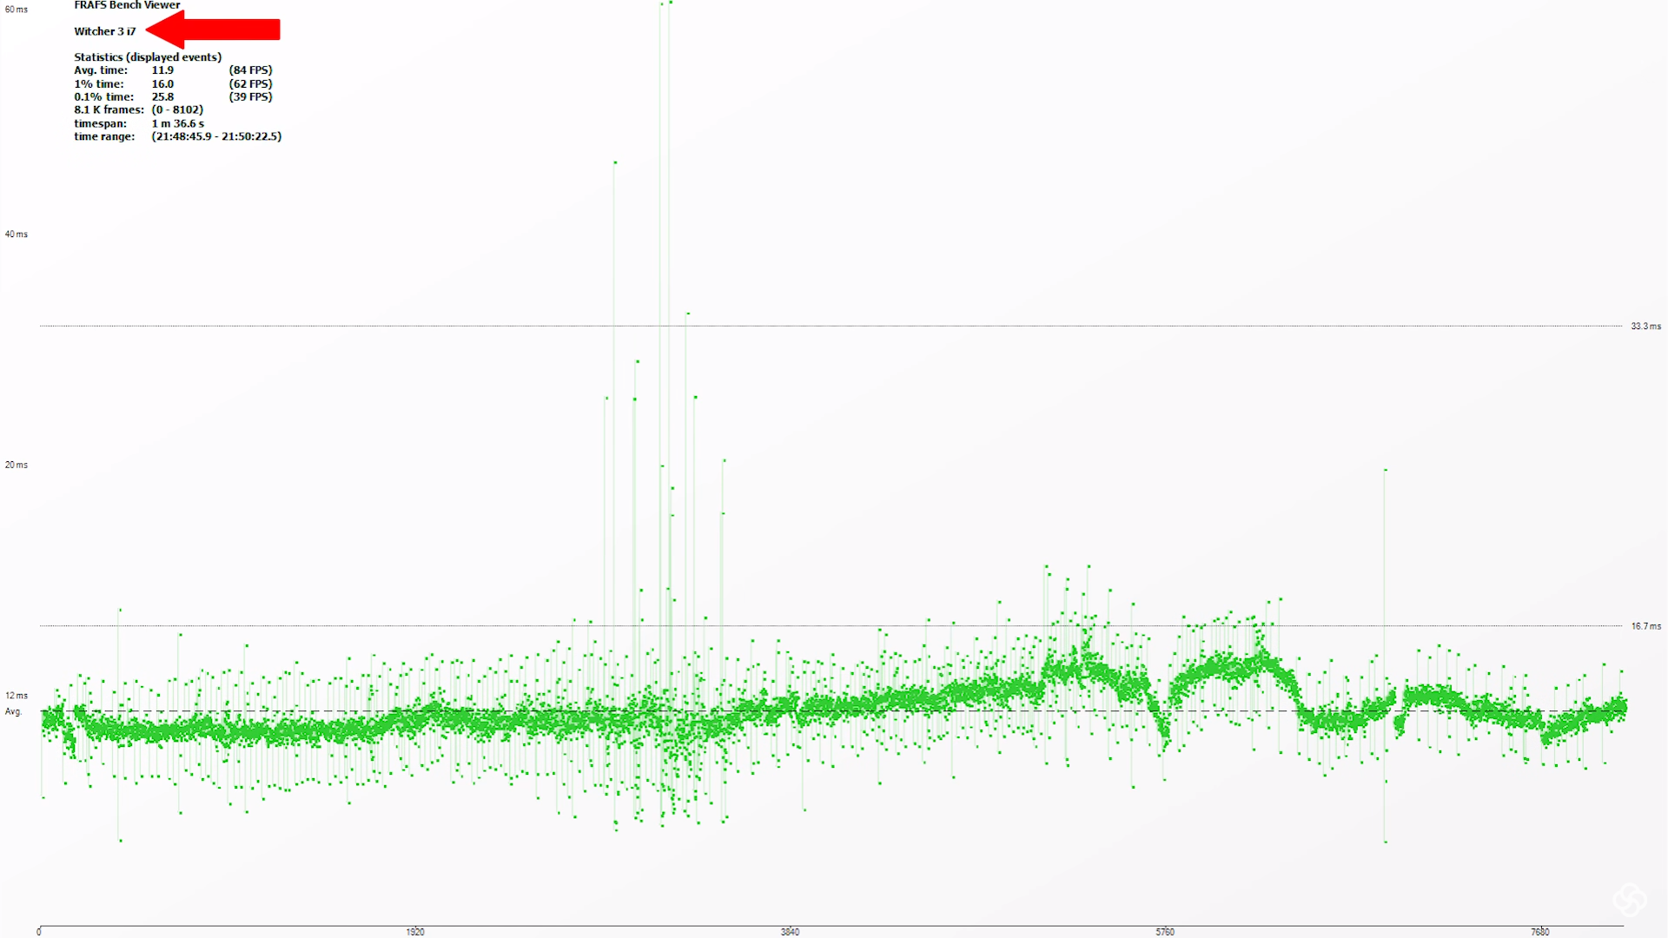Viewport: 1668px width, 938px height.
Task: Click the faint watermark logo bottom-right
Action: [x=1630, y=900]
